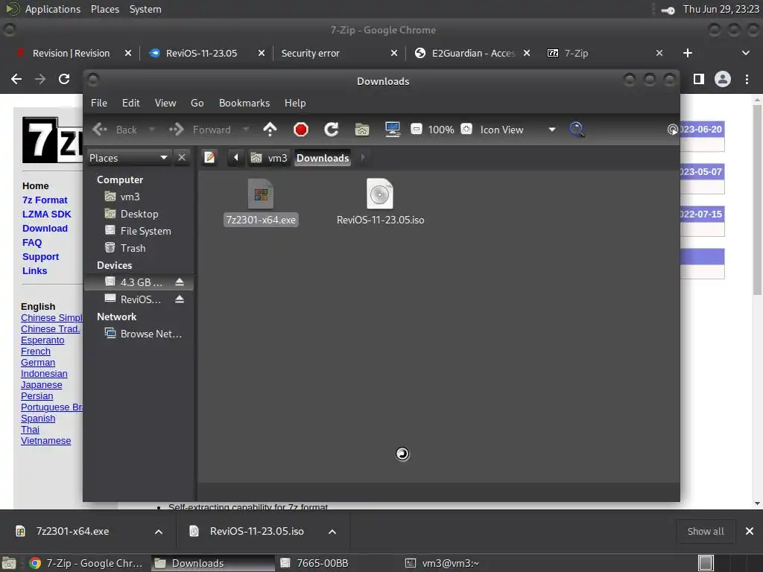Close the Places side pane
Screen dimensions: 763x572
coord(182,158)
